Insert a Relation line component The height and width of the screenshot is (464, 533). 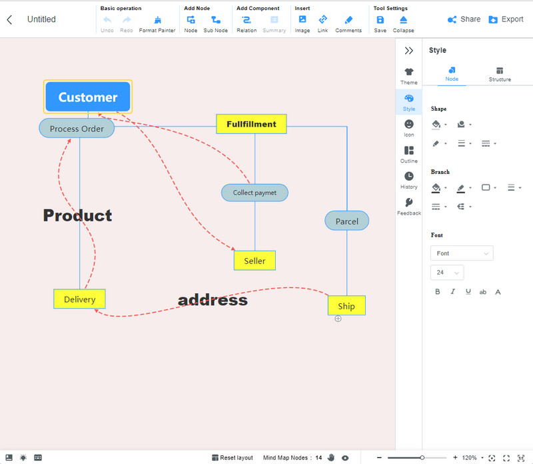[247, 24]
